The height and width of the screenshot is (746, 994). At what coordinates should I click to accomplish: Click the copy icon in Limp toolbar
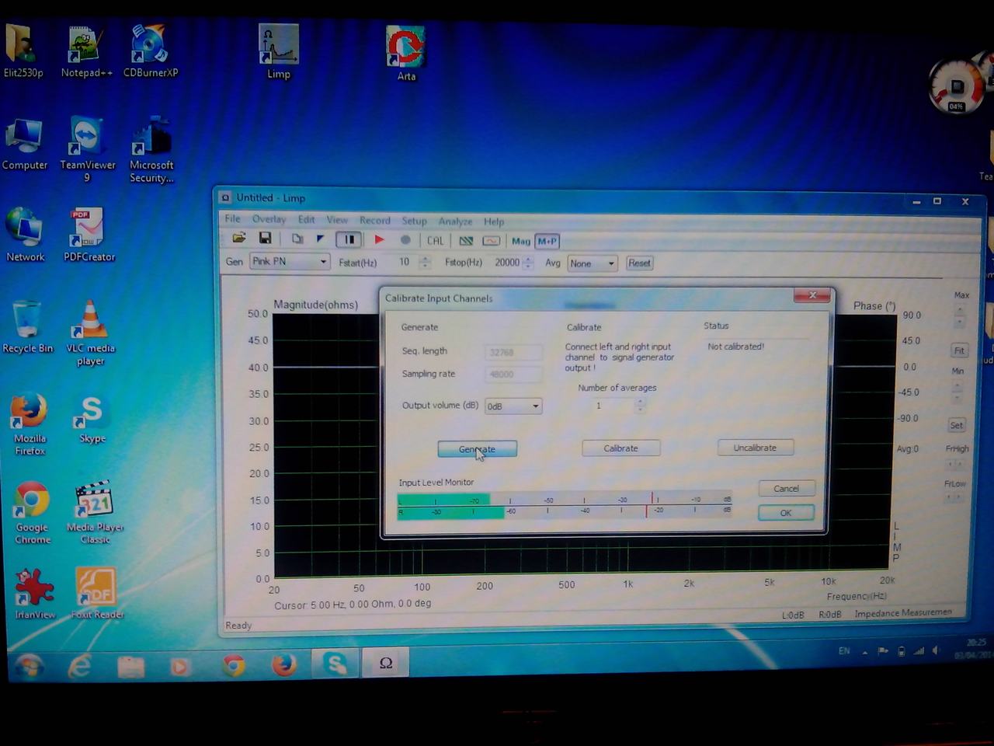tap(297, 239)
